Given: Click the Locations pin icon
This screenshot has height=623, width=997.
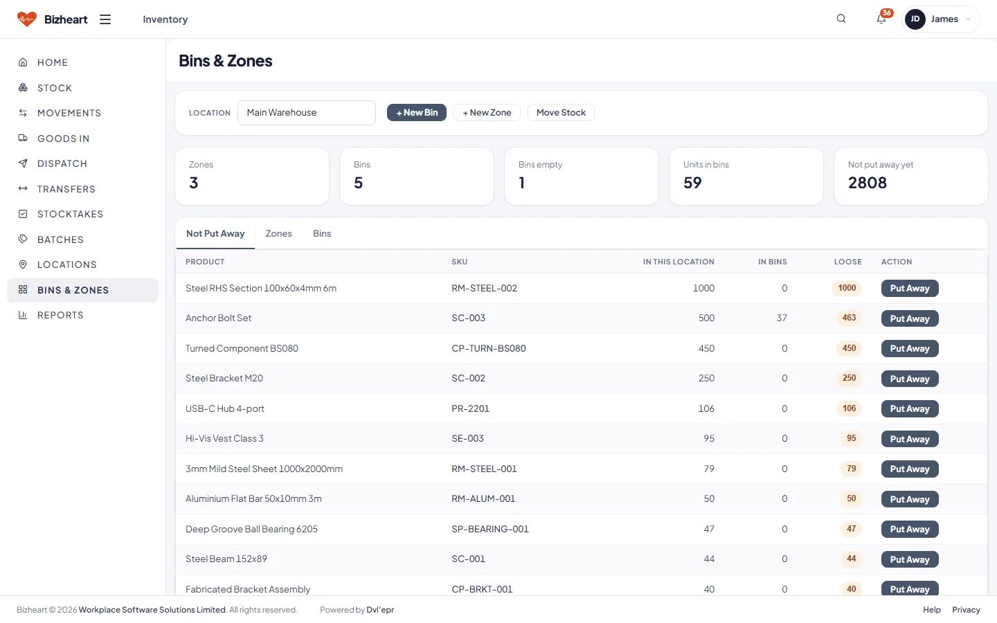Looking at the screenshot, I should tap(23, 264).
